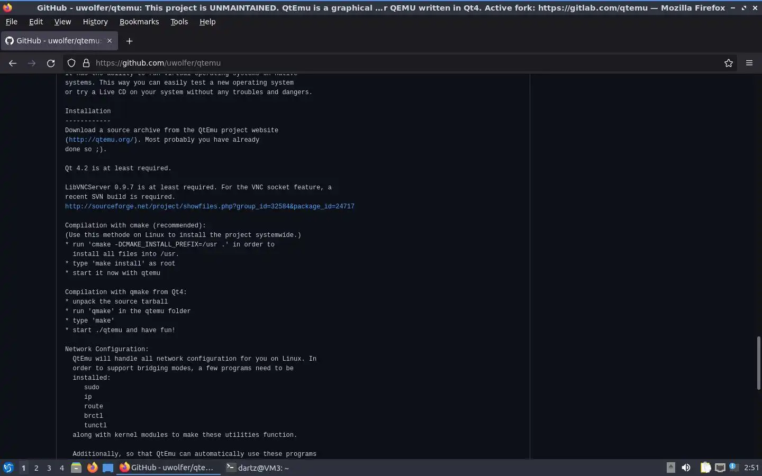The width and height of the screenshot is (762, 476).
Task: Click 'Compilation with cmake (recommended):' text
Action: (x=135, y=225)
